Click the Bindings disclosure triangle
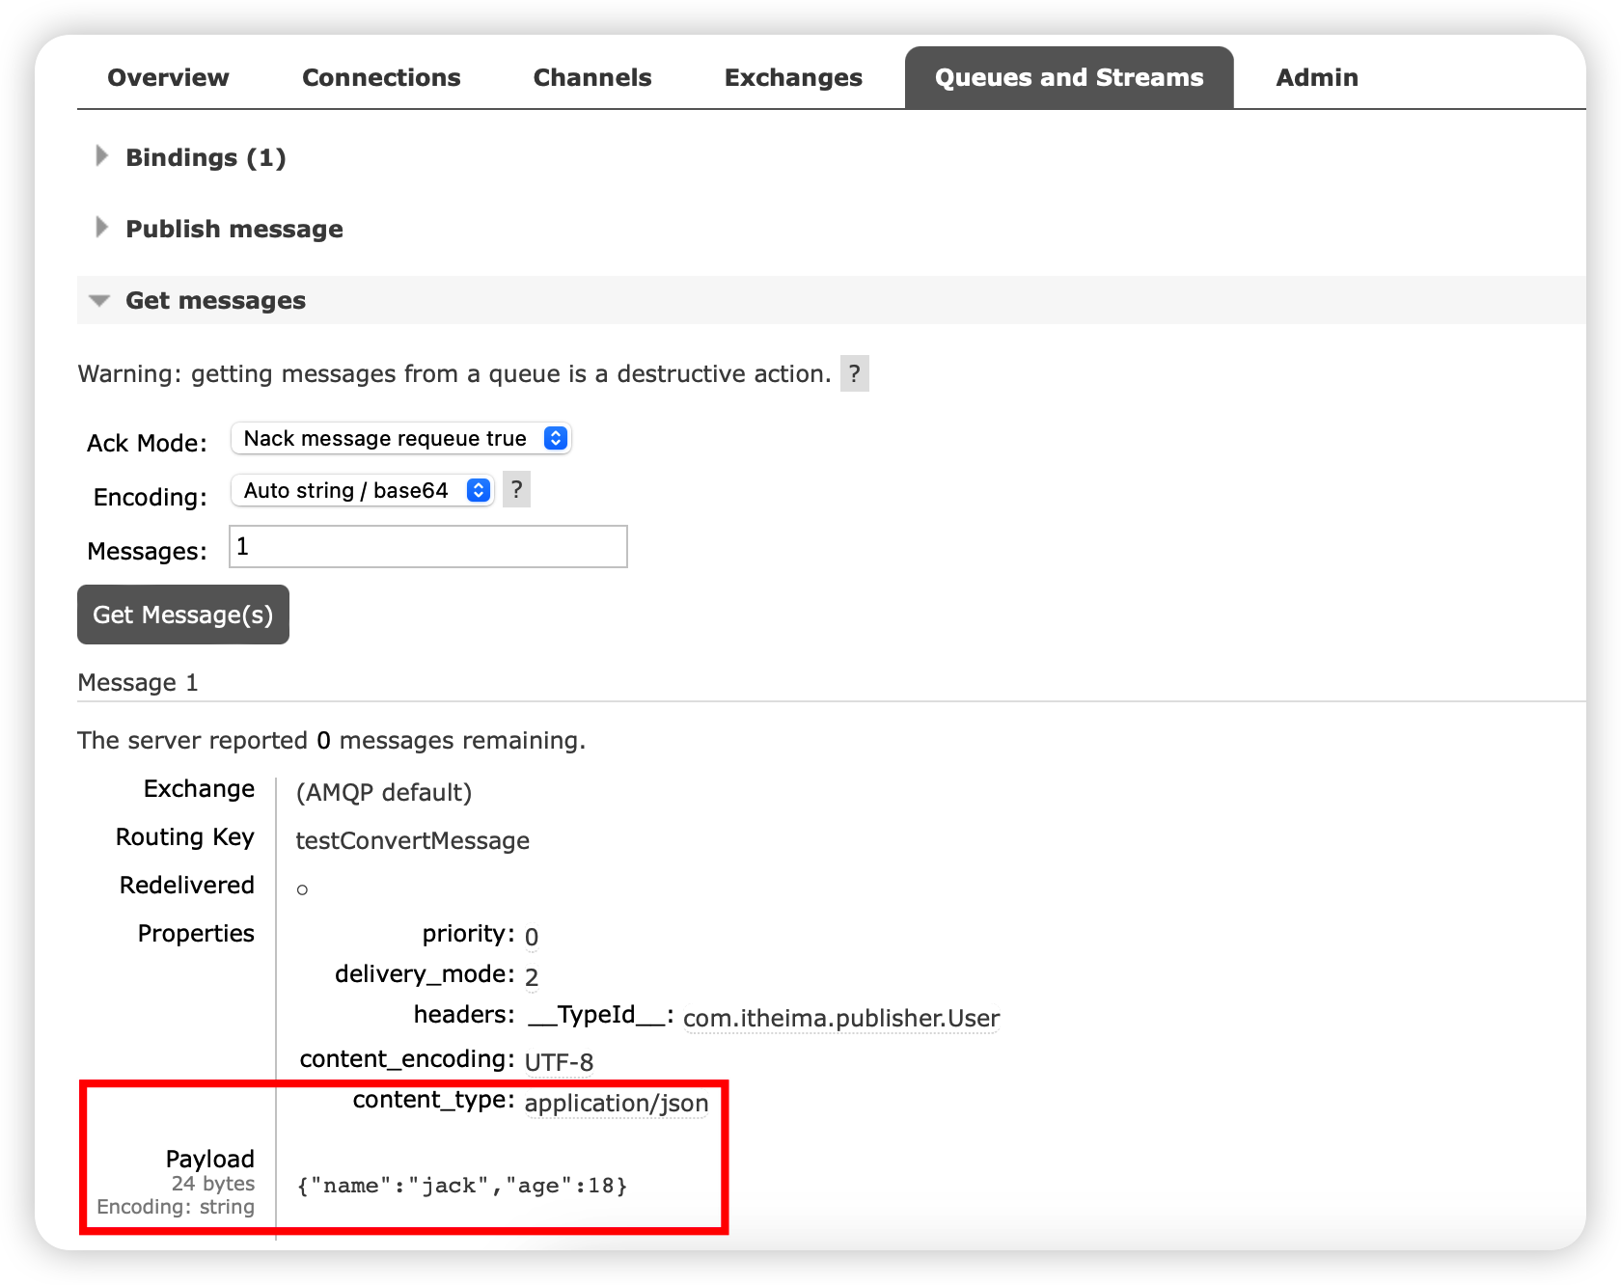Viewport: 1621px width, 1285px height. pyautogui.click(x=101, y=155)
